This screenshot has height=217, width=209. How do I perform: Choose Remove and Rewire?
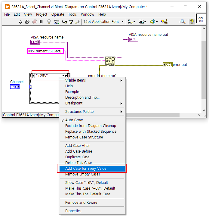click(x=92, y=203)
